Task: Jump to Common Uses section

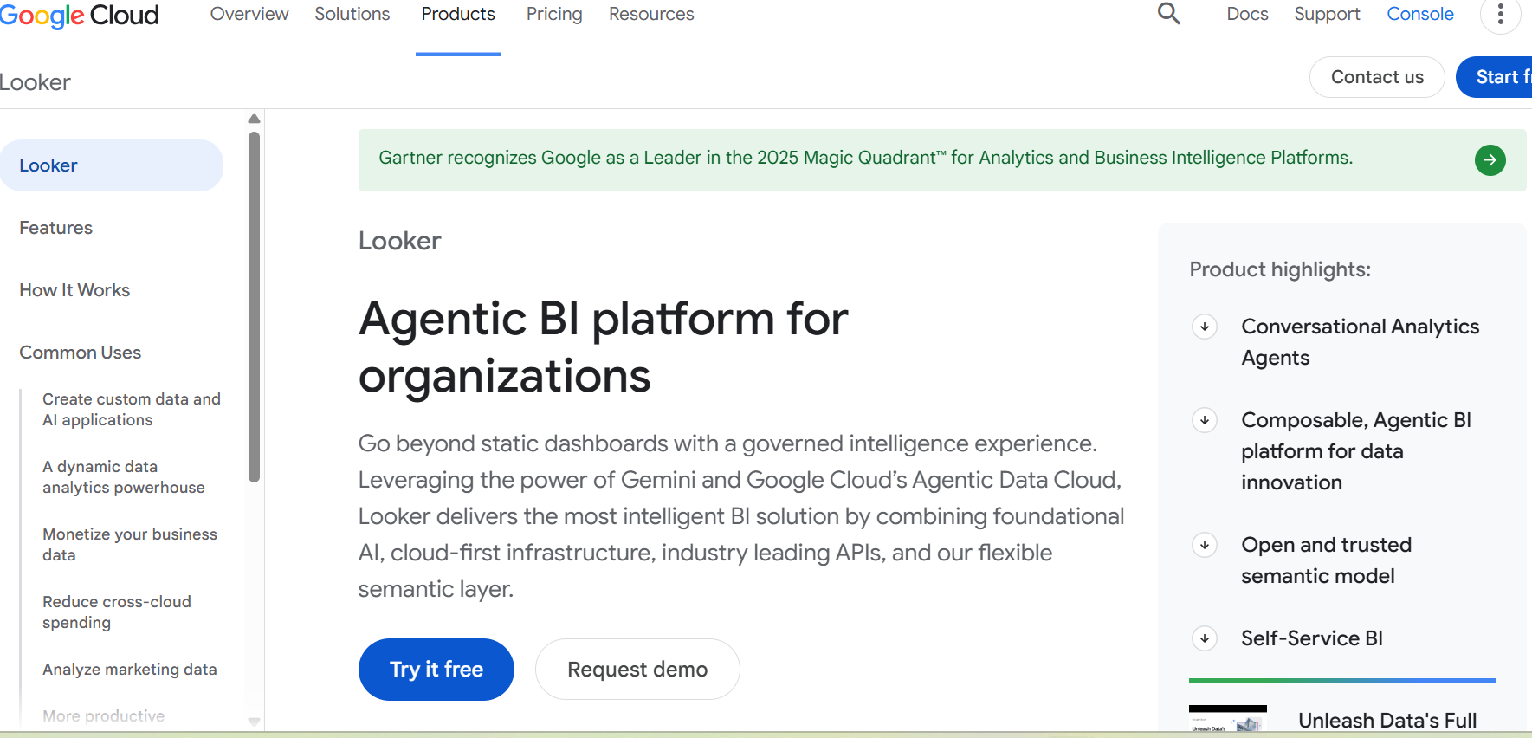Action: (80, 353)
